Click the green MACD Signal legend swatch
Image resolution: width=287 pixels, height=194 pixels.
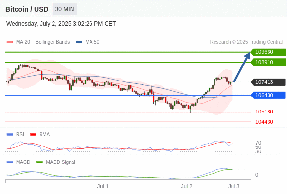point(39,162)
